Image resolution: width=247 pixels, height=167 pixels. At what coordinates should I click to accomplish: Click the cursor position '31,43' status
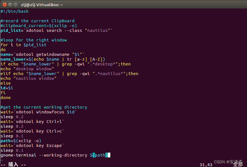click(x=206, y=165)
